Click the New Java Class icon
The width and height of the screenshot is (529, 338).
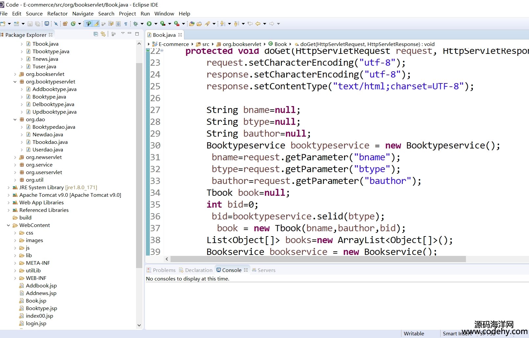point(73,24)
